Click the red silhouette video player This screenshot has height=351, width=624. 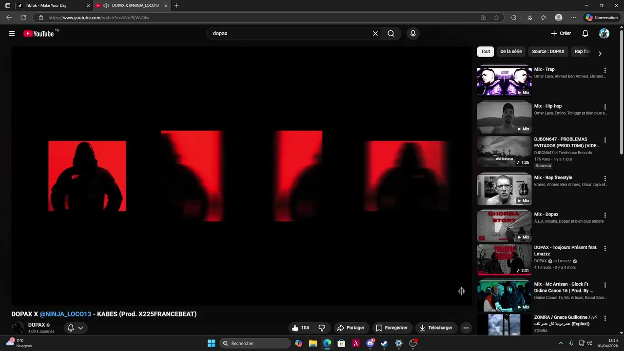[x=241, y=176]
